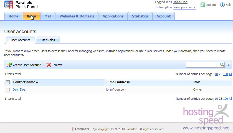Open the Subscription example.com dropdown

point(184,7)
